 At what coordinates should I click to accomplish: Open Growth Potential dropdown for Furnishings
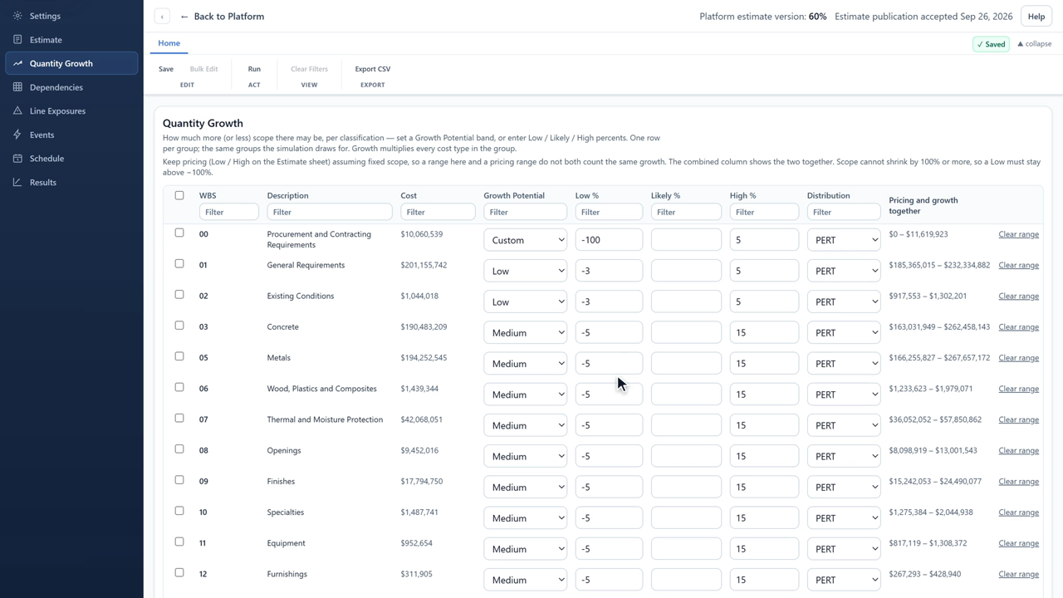click(x=525, y=580)
